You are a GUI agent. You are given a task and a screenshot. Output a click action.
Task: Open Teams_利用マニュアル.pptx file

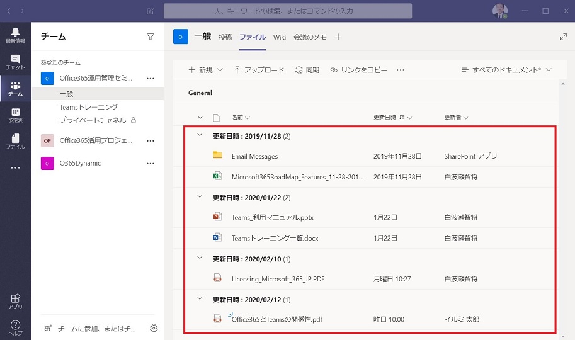point(273,217)
